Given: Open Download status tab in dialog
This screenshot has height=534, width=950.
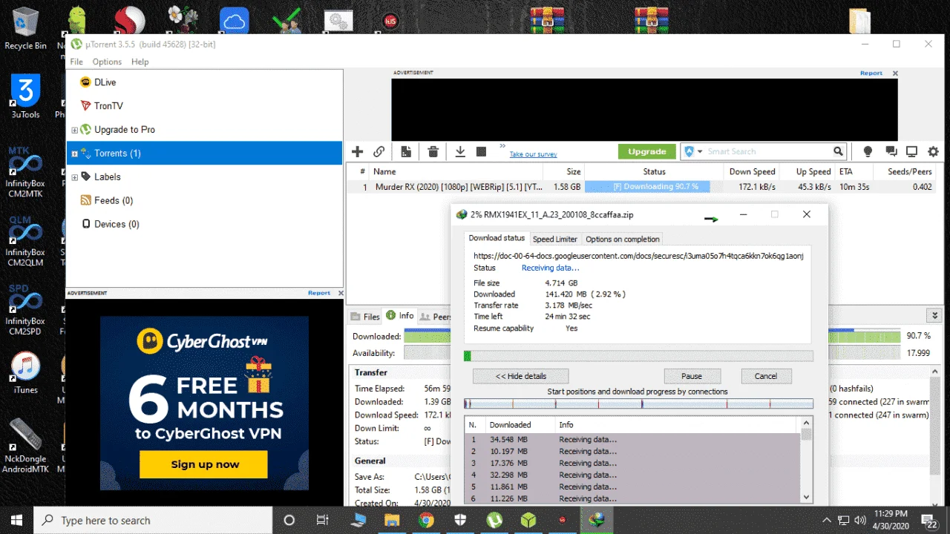Looking at the screenshot, I should (x=497, y=238).
